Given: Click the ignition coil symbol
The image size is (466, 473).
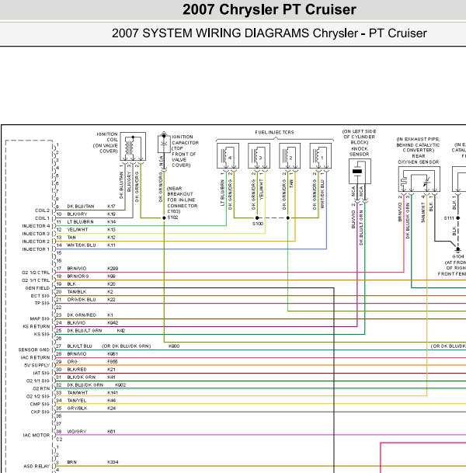Looking at the screenshot, I should pos(133,147).
